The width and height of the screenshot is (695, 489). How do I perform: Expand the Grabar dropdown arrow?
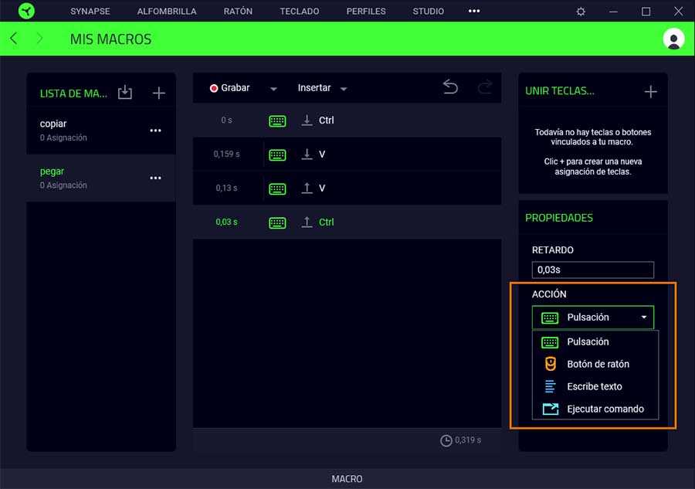coord(273,89)
